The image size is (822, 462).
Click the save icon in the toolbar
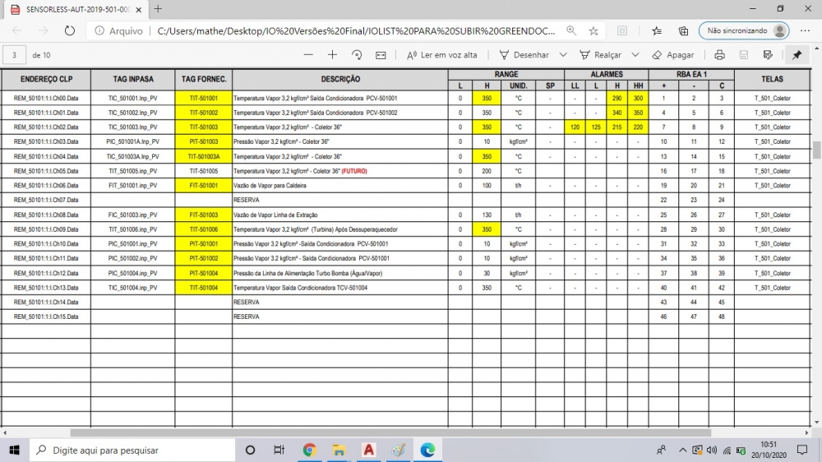point(743,54)
